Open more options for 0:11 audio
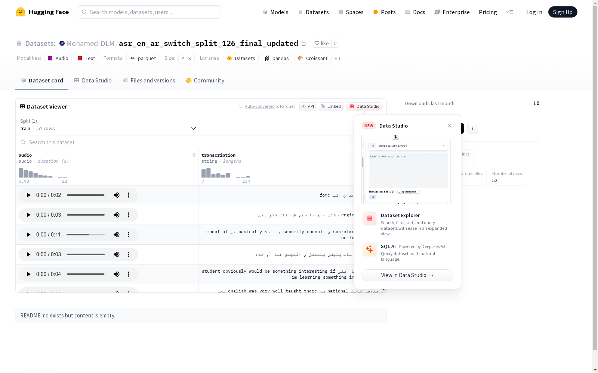Screen dimensions: 598x373 [x=129, y=235]
